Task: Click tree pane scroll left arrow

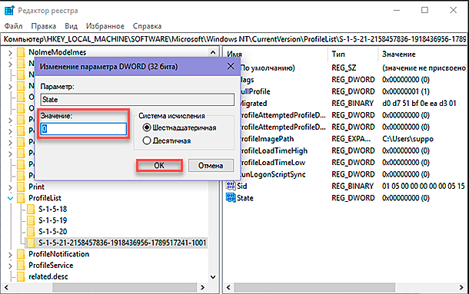Action: tap(5, 287)
